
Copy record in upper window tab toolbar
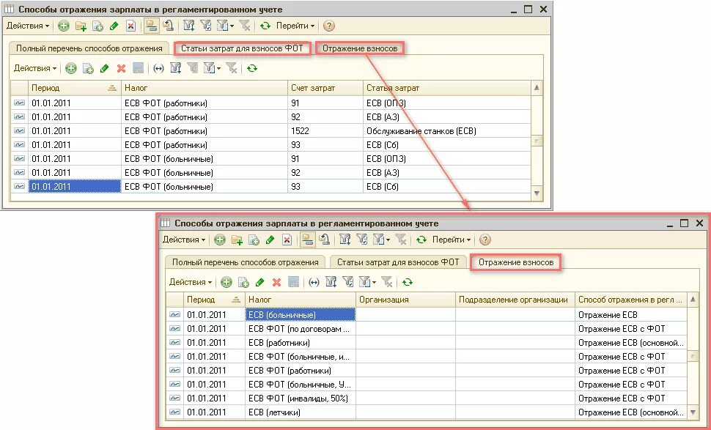[88, 68]
